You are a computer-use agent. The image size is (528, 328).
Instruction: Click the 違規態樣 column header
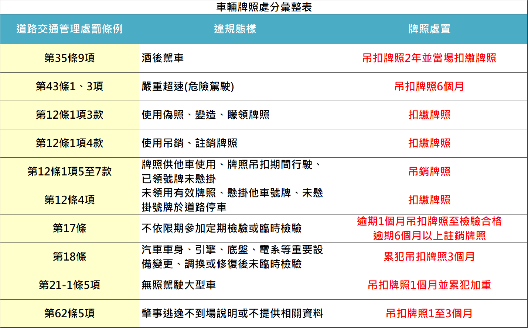coord(235,28)
